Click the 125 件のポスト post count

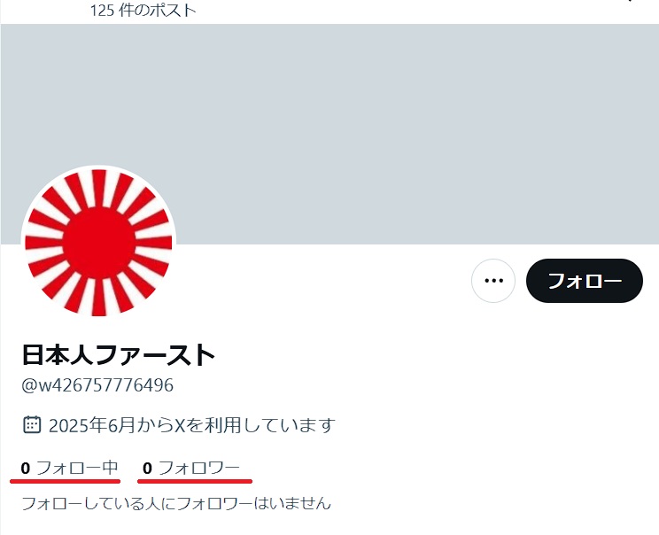[143, 10]
